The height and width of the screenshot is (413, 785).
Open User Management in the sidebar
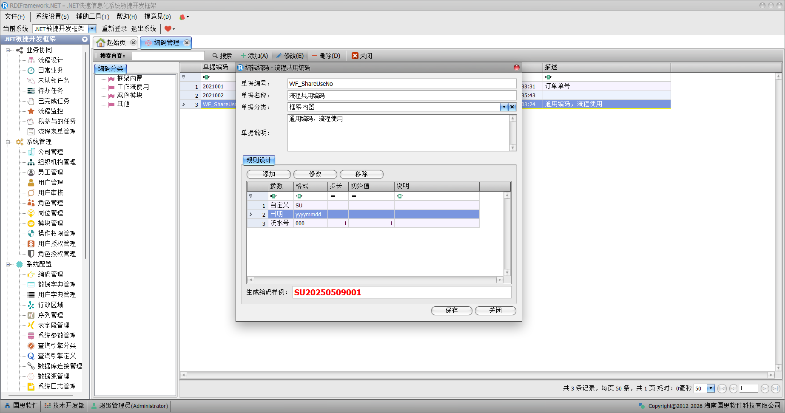(50, 182)
